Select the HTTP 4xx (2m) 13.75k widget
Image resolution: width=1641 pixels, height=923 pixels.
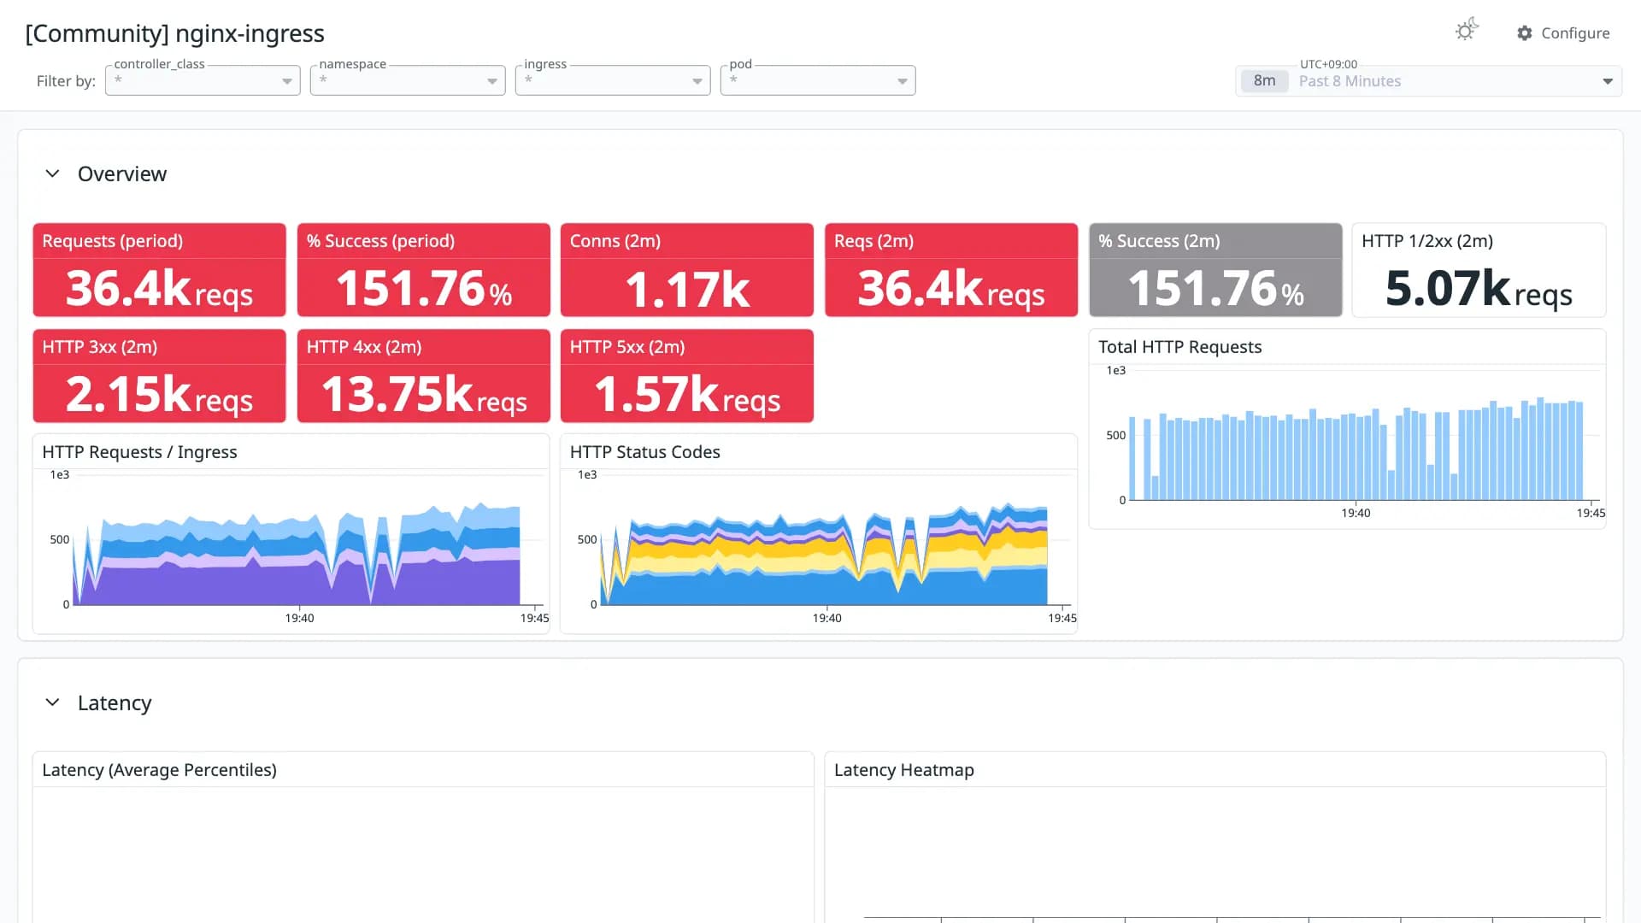point(424,376)
